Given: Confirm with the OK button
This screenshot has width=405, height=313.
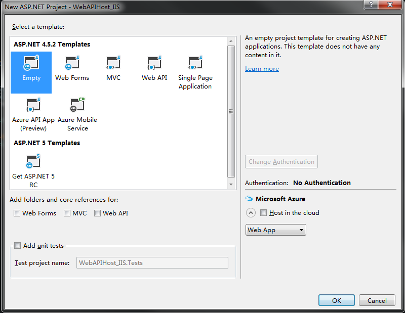Looking at the screenshot, I should tap(337, 300).
